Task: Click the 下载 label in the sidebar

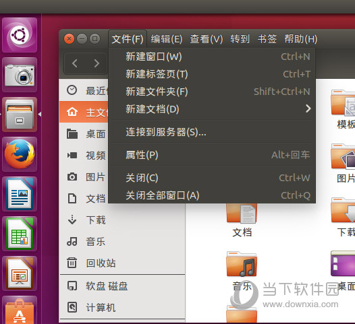Action: point(96,220)
